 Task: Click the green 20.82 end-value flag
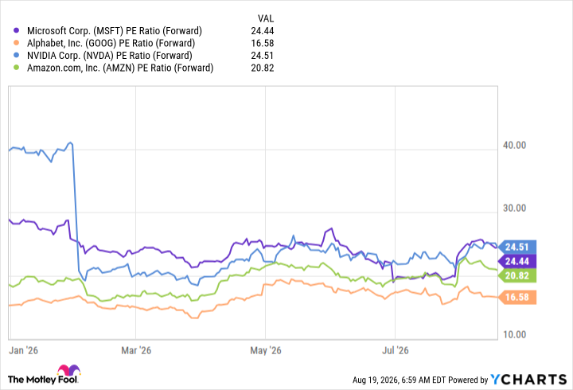pos(517,275)
